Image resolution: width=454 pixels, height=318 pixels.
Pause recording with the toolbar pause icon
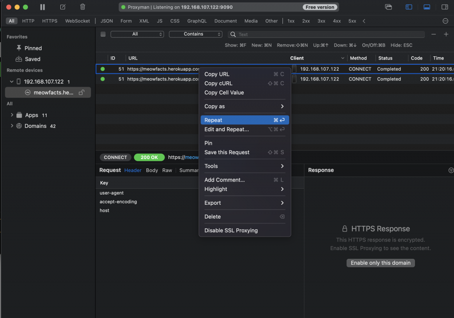[43, 7]
